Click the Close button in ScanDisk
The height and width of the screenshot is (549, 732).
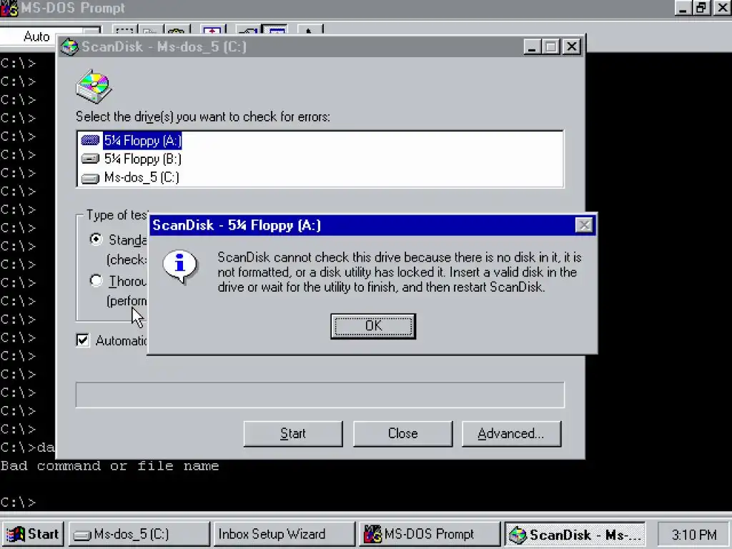403,434
